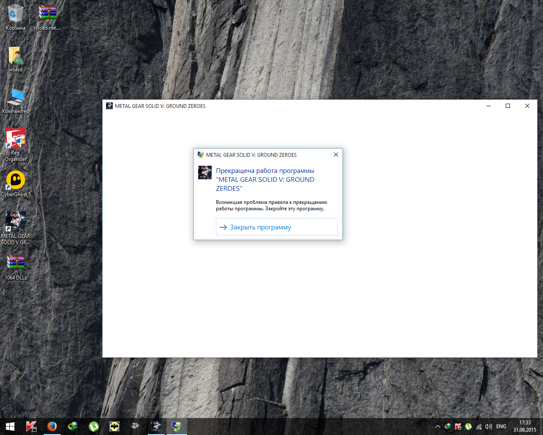Switch to Metal Gear Solid taskbar button
543x435 pixels.
[x=156, y=427]
